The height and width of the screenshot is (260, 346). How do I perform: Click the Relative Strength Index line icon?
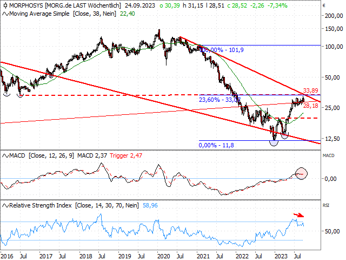pyautogui.click(x=5, y=206)
